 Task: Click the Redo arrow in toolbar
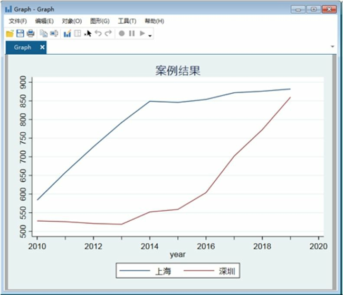pyautogui.click(x=108, y=34)
